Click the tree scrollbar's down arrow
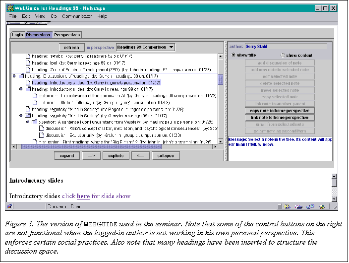Image resolution: width=349 pixels, height=263 pixels. pyautogui.click(x=220, y=141)
